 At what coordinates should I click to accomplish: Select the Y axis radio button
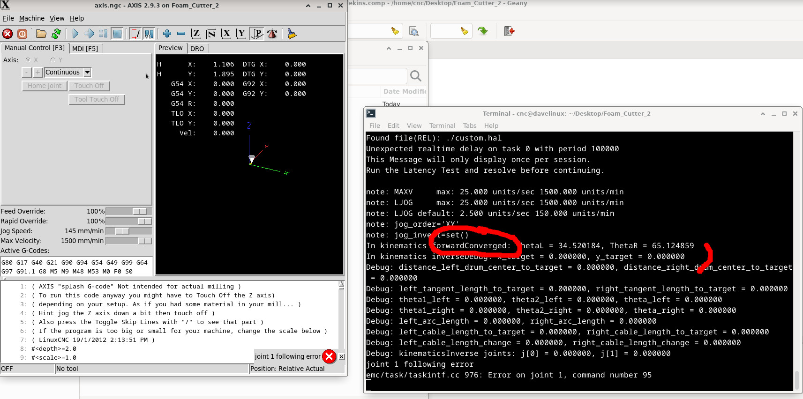pos(53,60)
